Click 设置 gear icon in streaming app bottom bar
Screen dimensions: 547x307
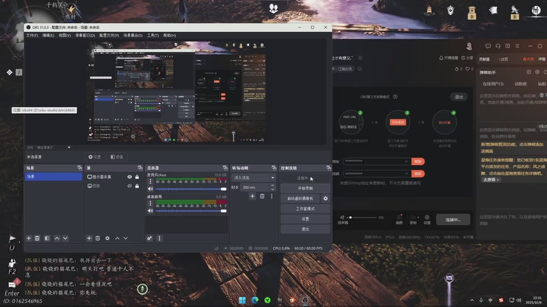(427, 219)
